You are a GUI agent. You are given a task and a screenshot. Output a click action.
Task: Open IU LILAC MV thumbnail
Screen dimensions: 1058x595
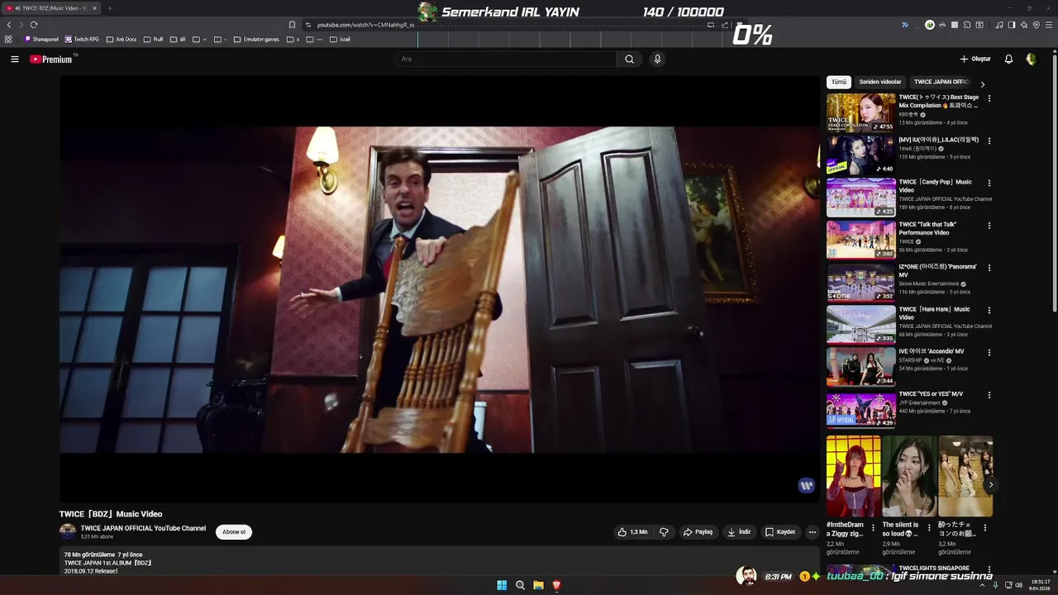coord(860,155)
